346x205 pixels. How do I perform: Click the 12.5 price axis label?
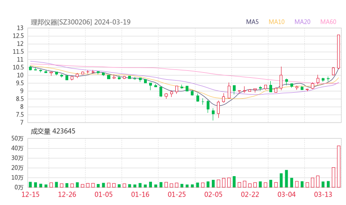[x=18, y=36]
